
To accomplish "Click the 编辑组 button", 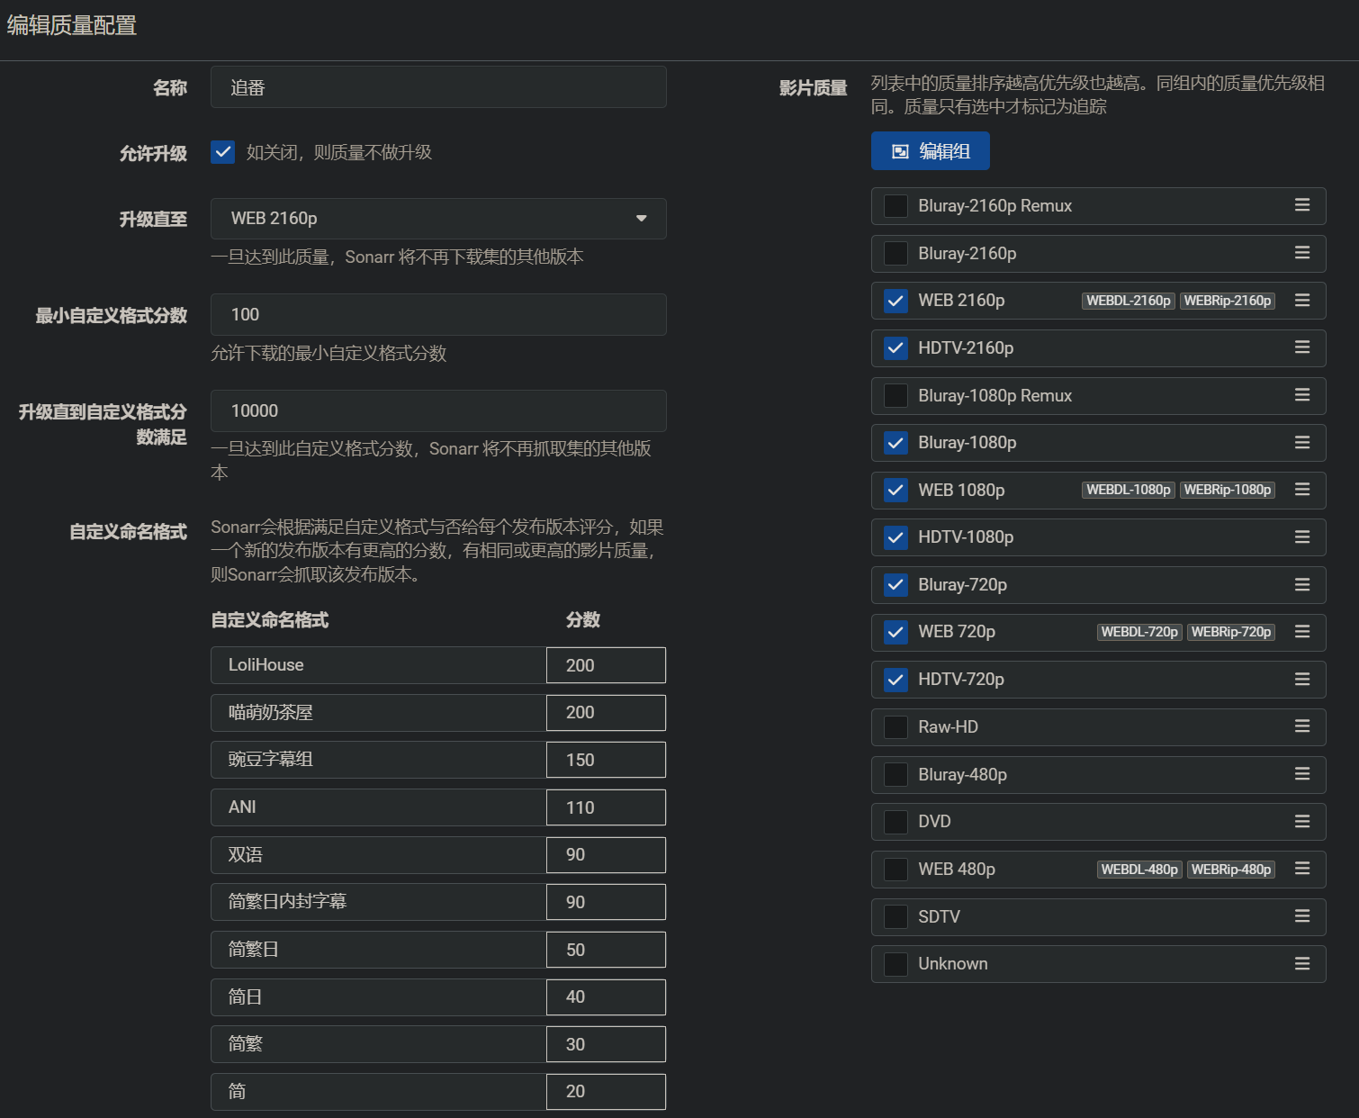I will tap(930, 151).
